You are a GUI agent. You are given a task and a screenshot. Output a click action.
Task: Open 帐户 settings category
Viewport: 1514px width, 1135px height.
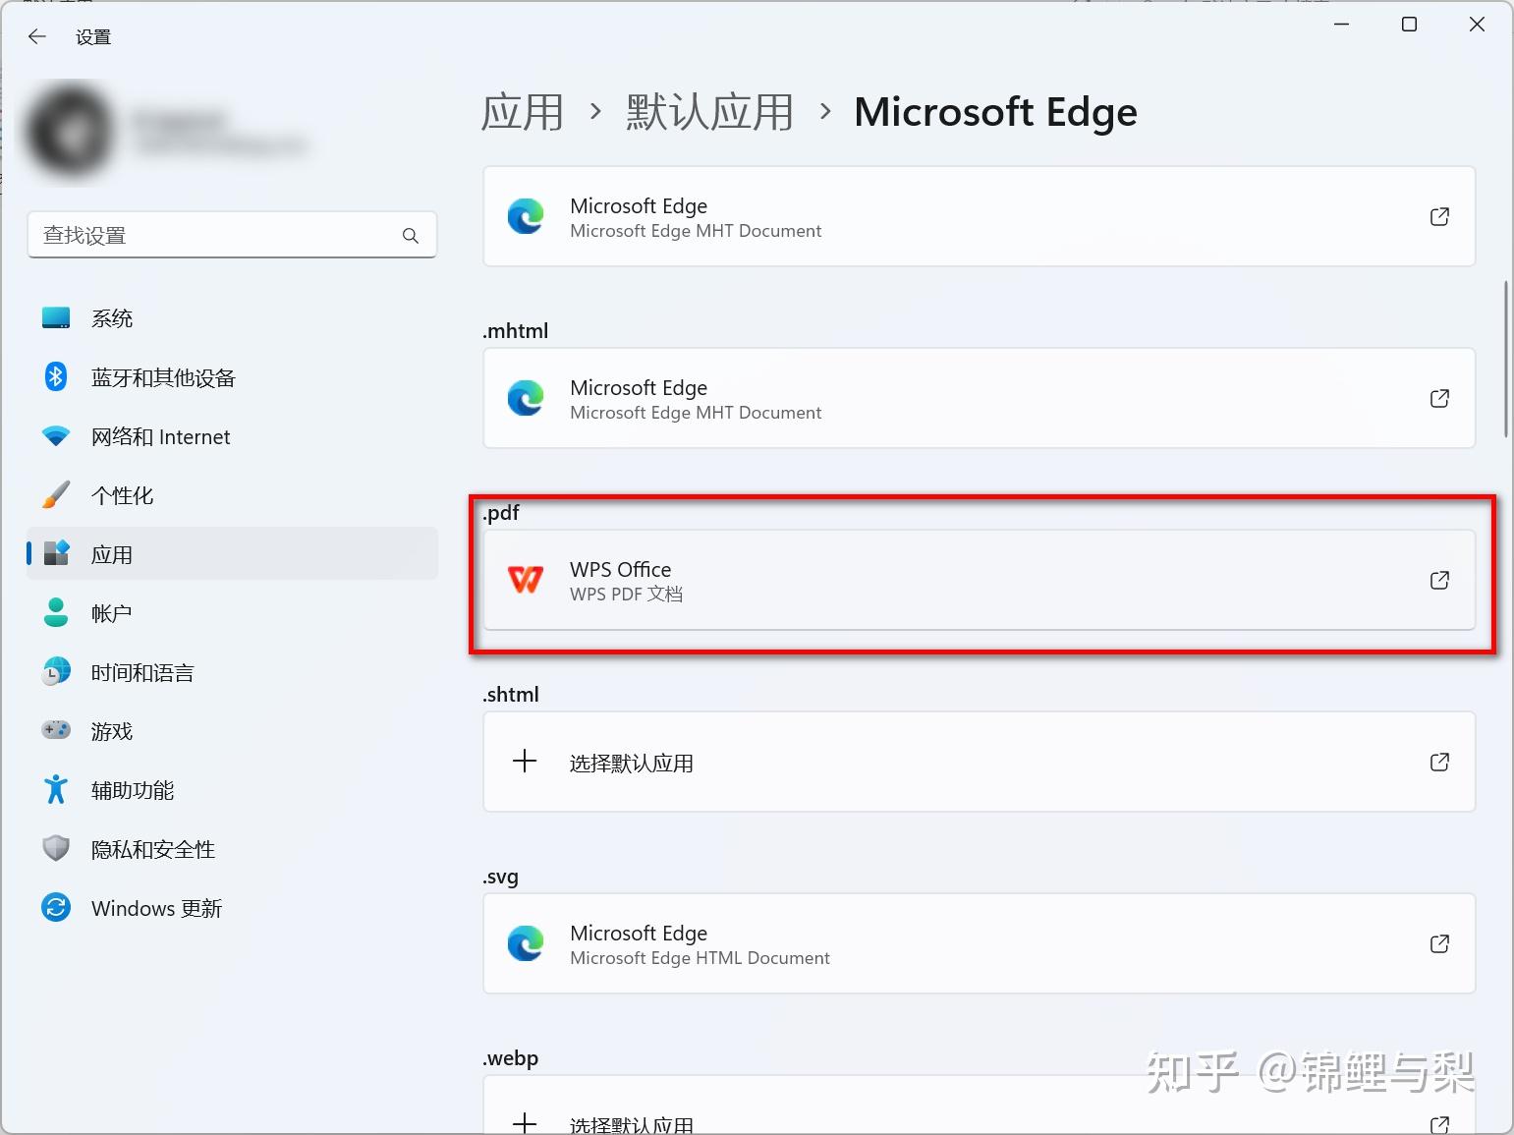tap(232, 613)
